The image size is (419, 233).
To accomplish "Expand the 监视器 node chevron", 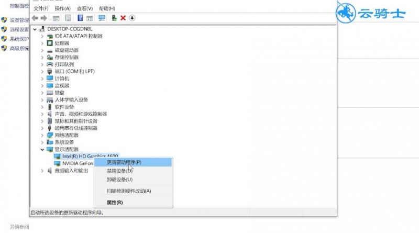I will 42,86.
